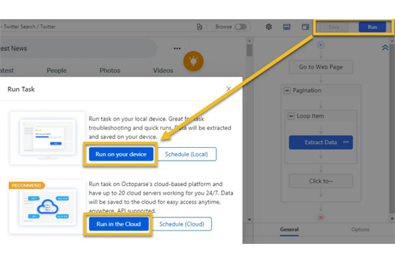Switch to the Options tab
395x263 pixels.
pos(360,229)
